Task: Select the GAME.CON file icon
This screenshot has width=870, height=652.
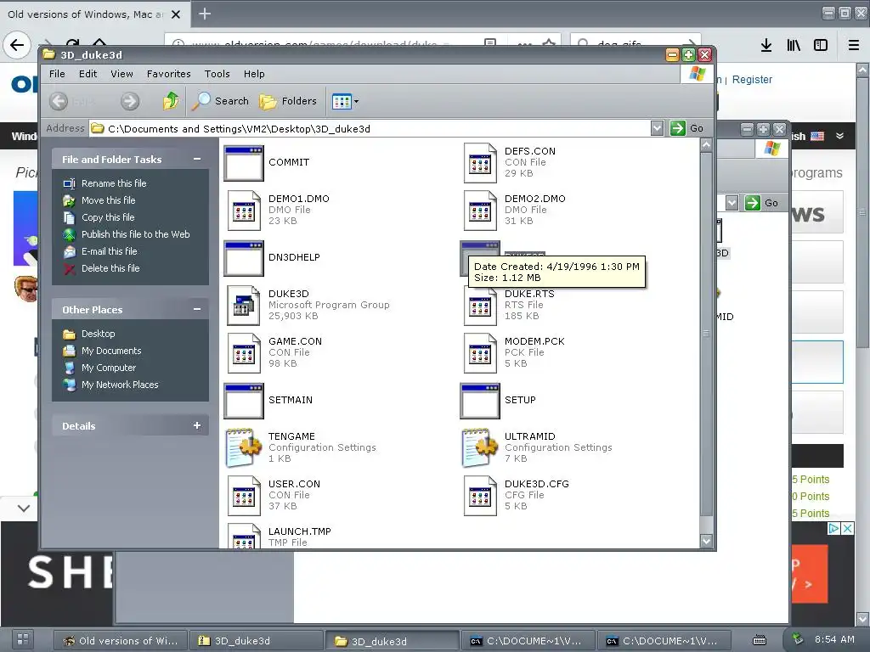Action: click(244, 353)
